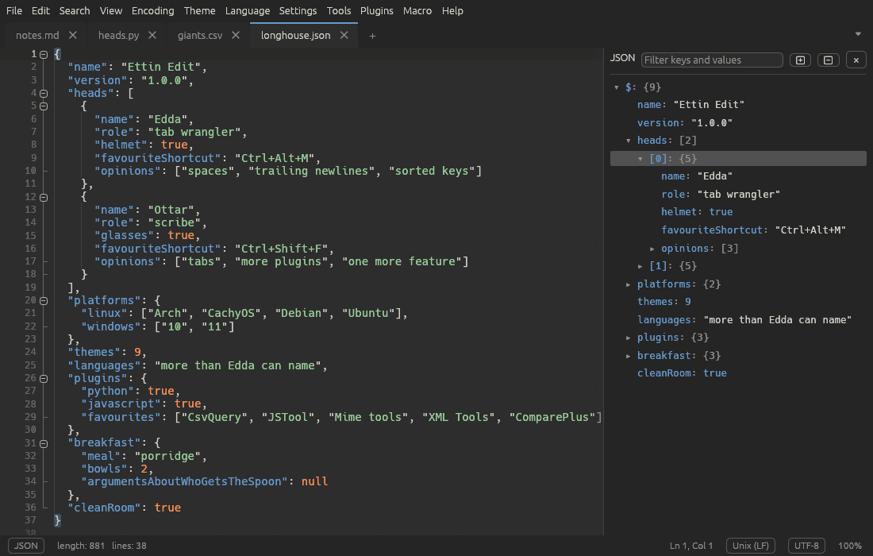Select the role: "tab wrangler" tree row

coord(738,195)
